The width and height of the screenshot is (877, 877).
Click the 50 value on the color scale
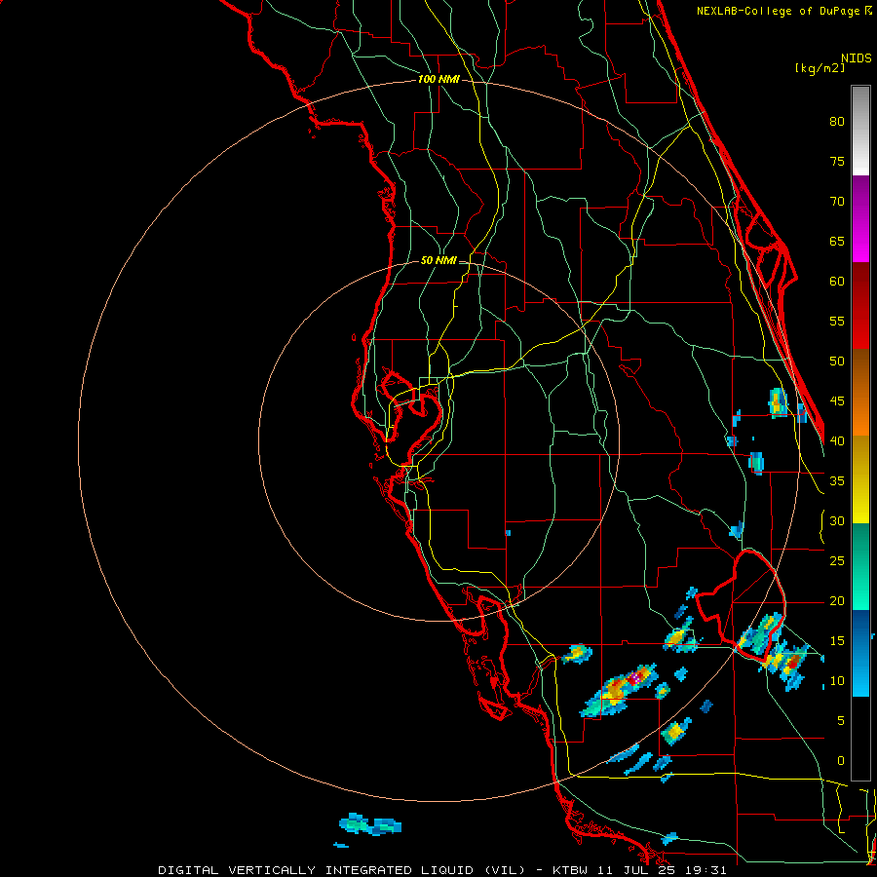[x=837, y=362]
